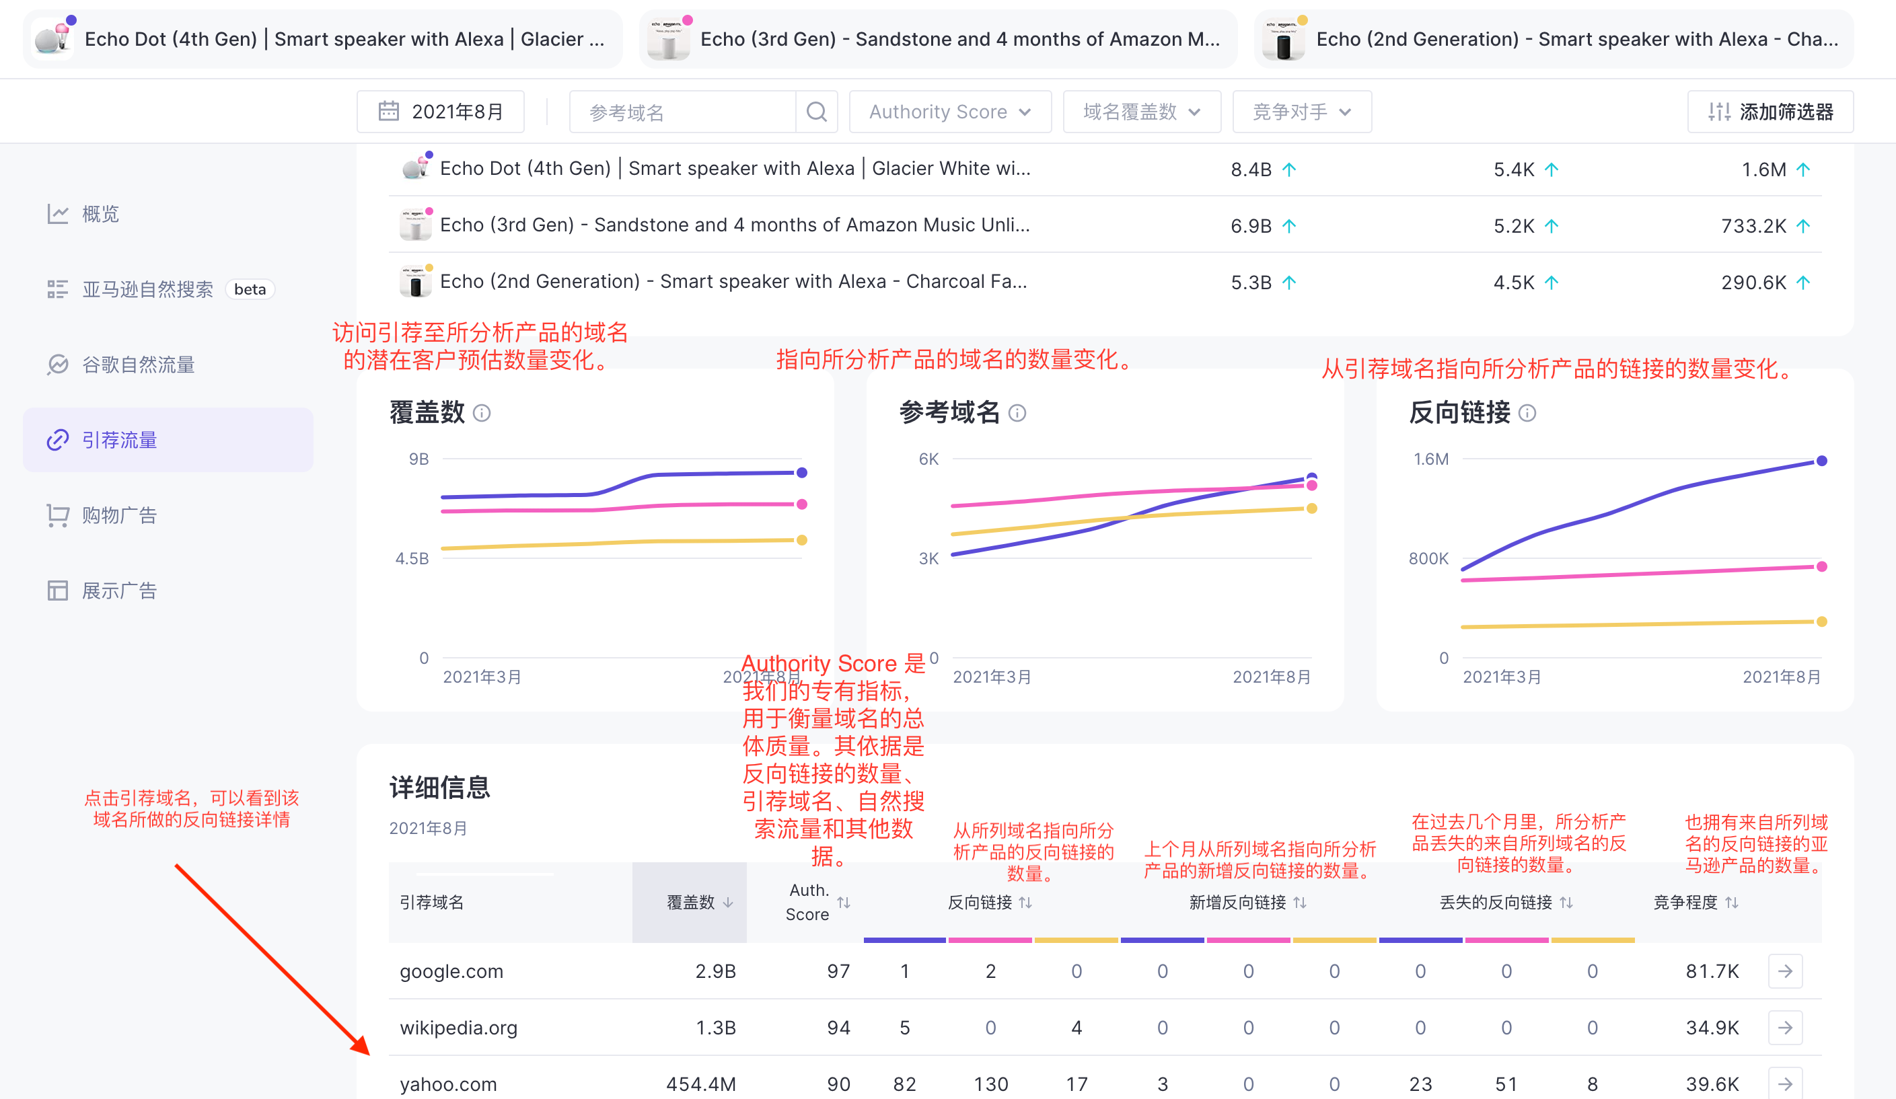Toggle sort order on the 反向链接 column
The height and width of the screenshot is (1099, 1896).
[1025, 903]
